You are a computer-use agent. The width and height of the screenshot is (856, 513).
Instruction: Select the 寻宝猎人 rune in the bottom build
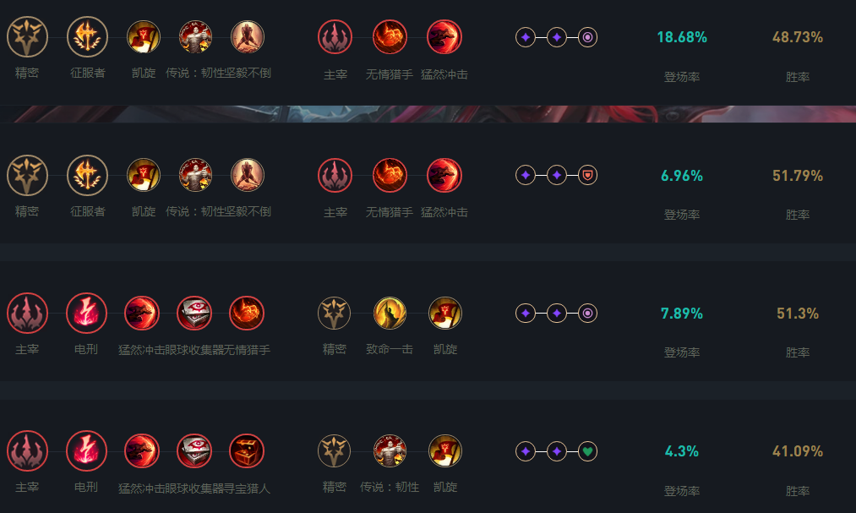pyautogui.click(x=246, y=450)
